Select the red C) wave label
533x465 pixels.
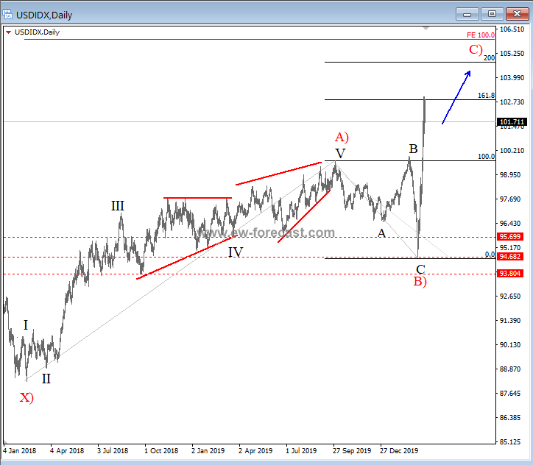(x=476, y=50)
